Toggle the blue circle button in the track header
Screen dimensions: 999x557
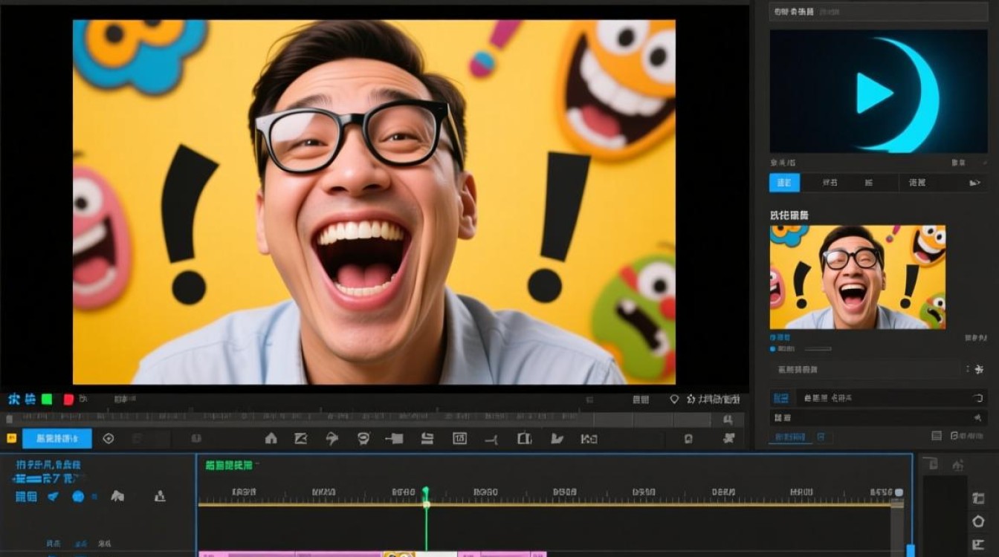click(x=78, y=496)
